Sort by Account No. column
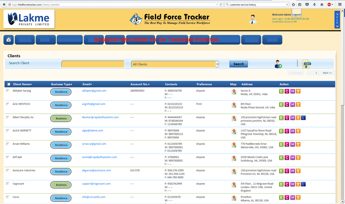 point(140,84)
